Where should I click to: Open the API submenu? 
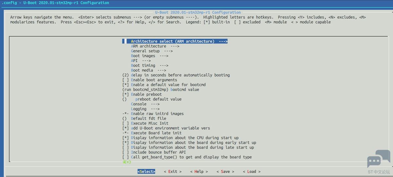pyautogui.click(x=141, y=61)
